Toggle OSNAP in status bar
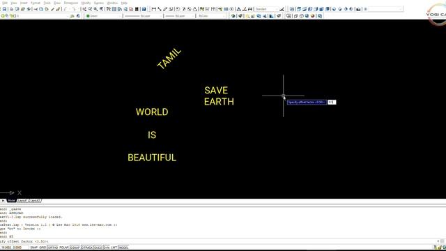 [x=75, y=248]
